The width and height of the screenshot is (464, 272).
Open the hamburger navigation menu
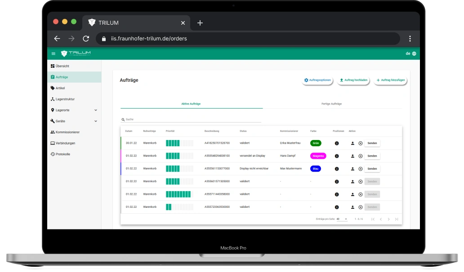pyautogui.click(x=54, y=53)
